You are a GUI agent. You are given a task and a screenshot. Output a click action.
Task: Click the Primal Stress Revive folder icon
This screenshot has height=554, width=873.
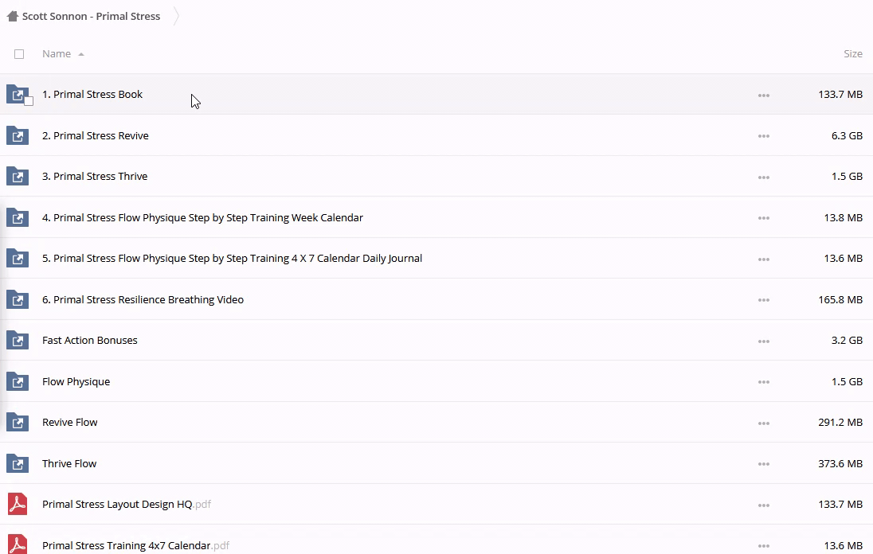tap(17, 135)
